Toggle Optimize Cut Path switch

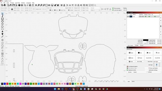point(127,70)
